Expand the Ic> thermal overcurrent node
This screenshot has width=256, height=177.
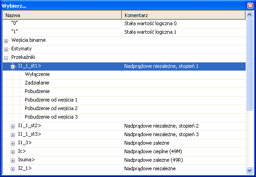pos(13,152)
